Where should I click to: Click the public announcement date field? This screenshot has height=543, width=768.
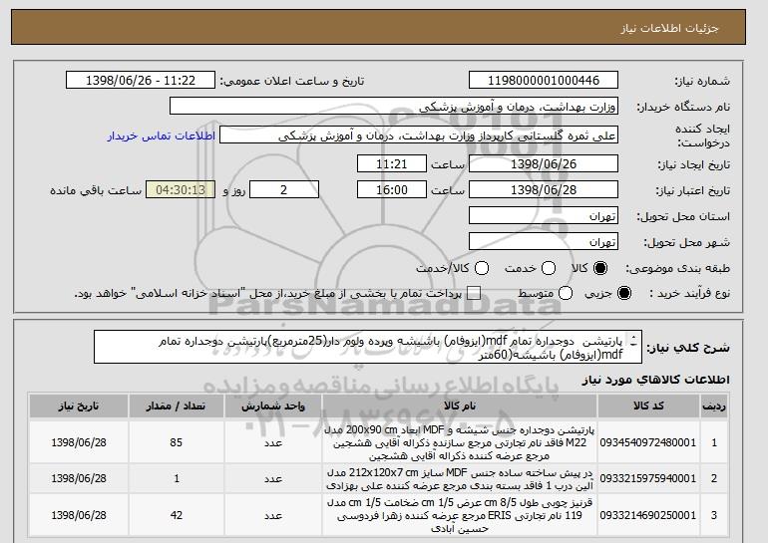[141, 81]
